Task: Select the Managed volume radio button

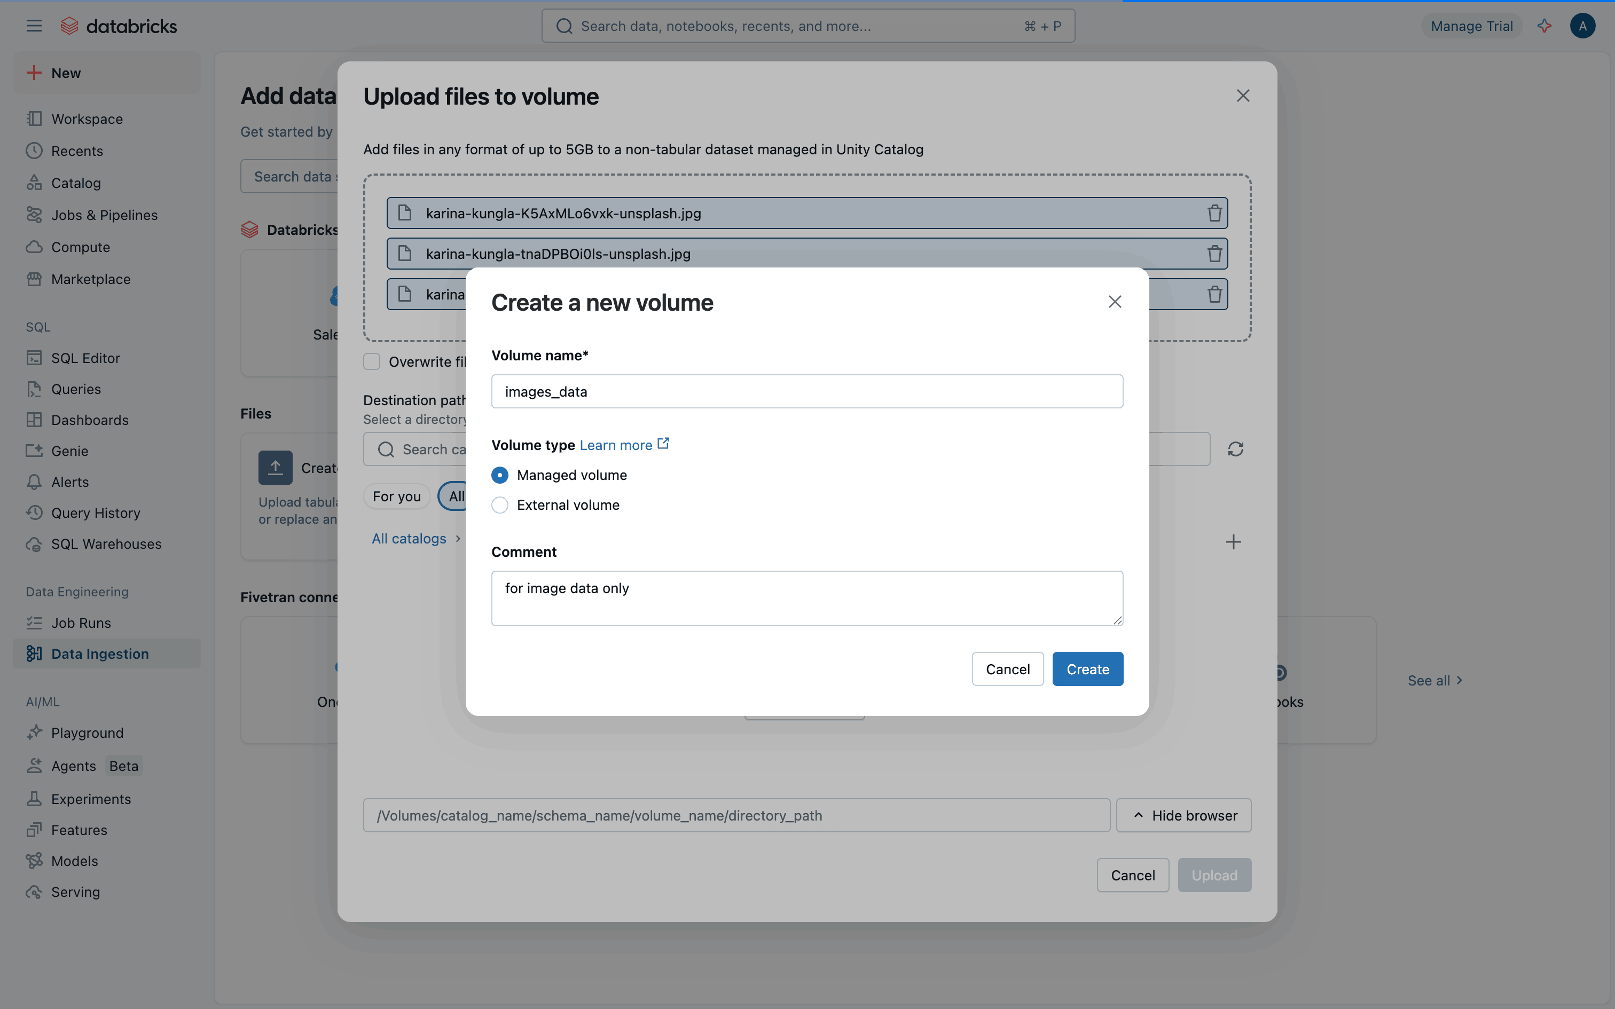Action: pos(499,475)
